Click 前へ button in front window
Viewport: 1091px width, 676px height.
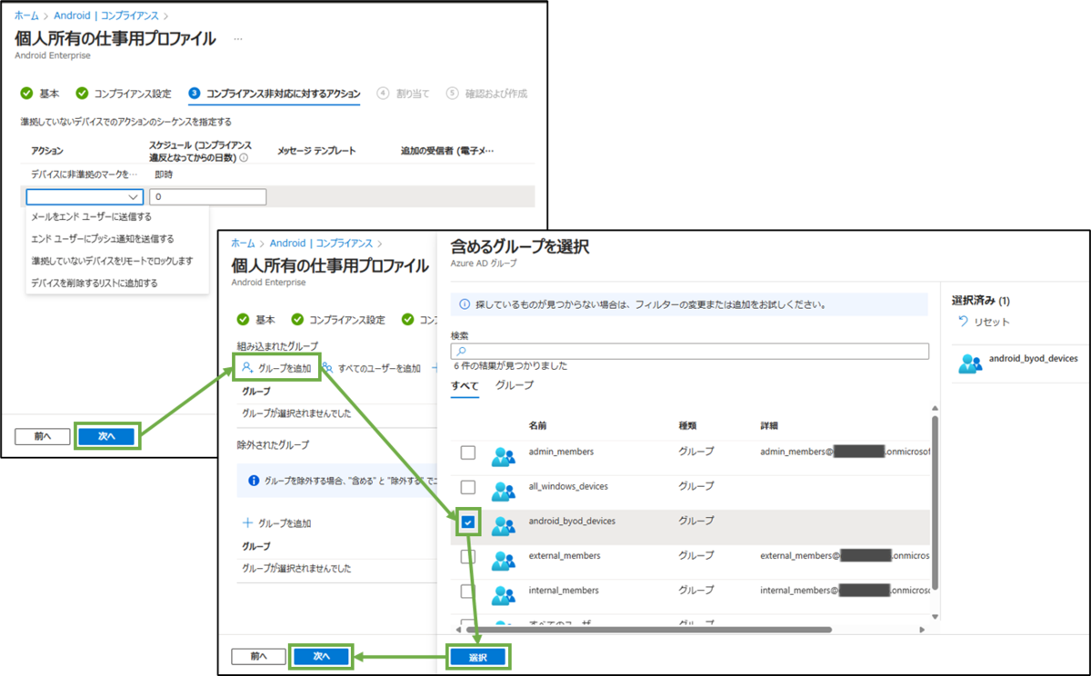(x=258, y=655)
